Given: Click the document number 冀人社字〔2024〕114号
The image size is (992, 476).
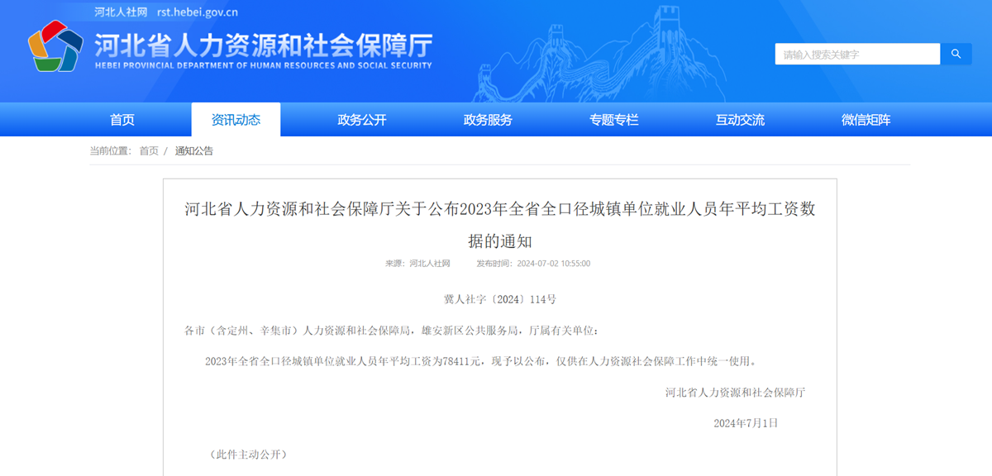Looking at the screenshot, I should pyautogui.click(x=500, y=299).
